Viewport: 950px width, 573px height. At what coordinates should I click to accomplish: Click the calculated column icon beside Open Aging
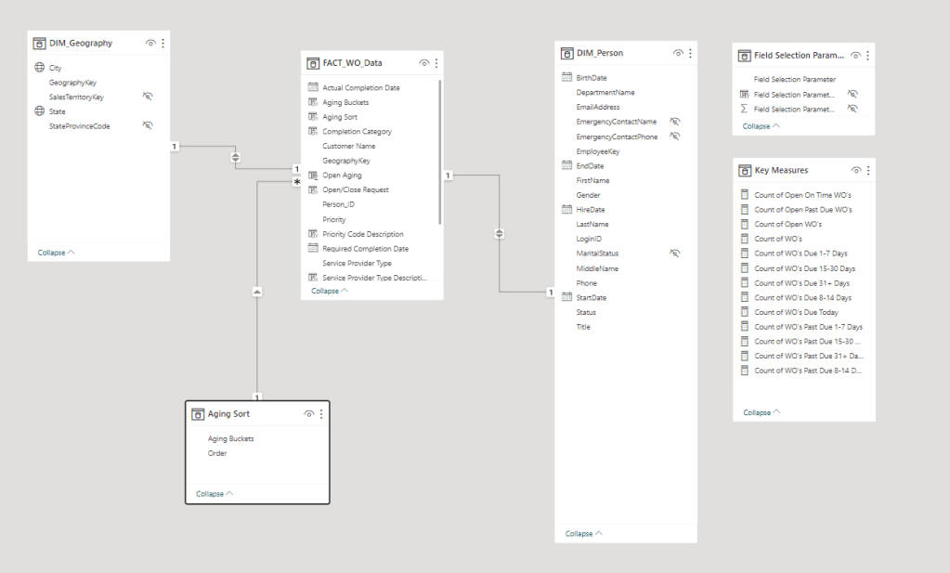[x=313, y=175]
